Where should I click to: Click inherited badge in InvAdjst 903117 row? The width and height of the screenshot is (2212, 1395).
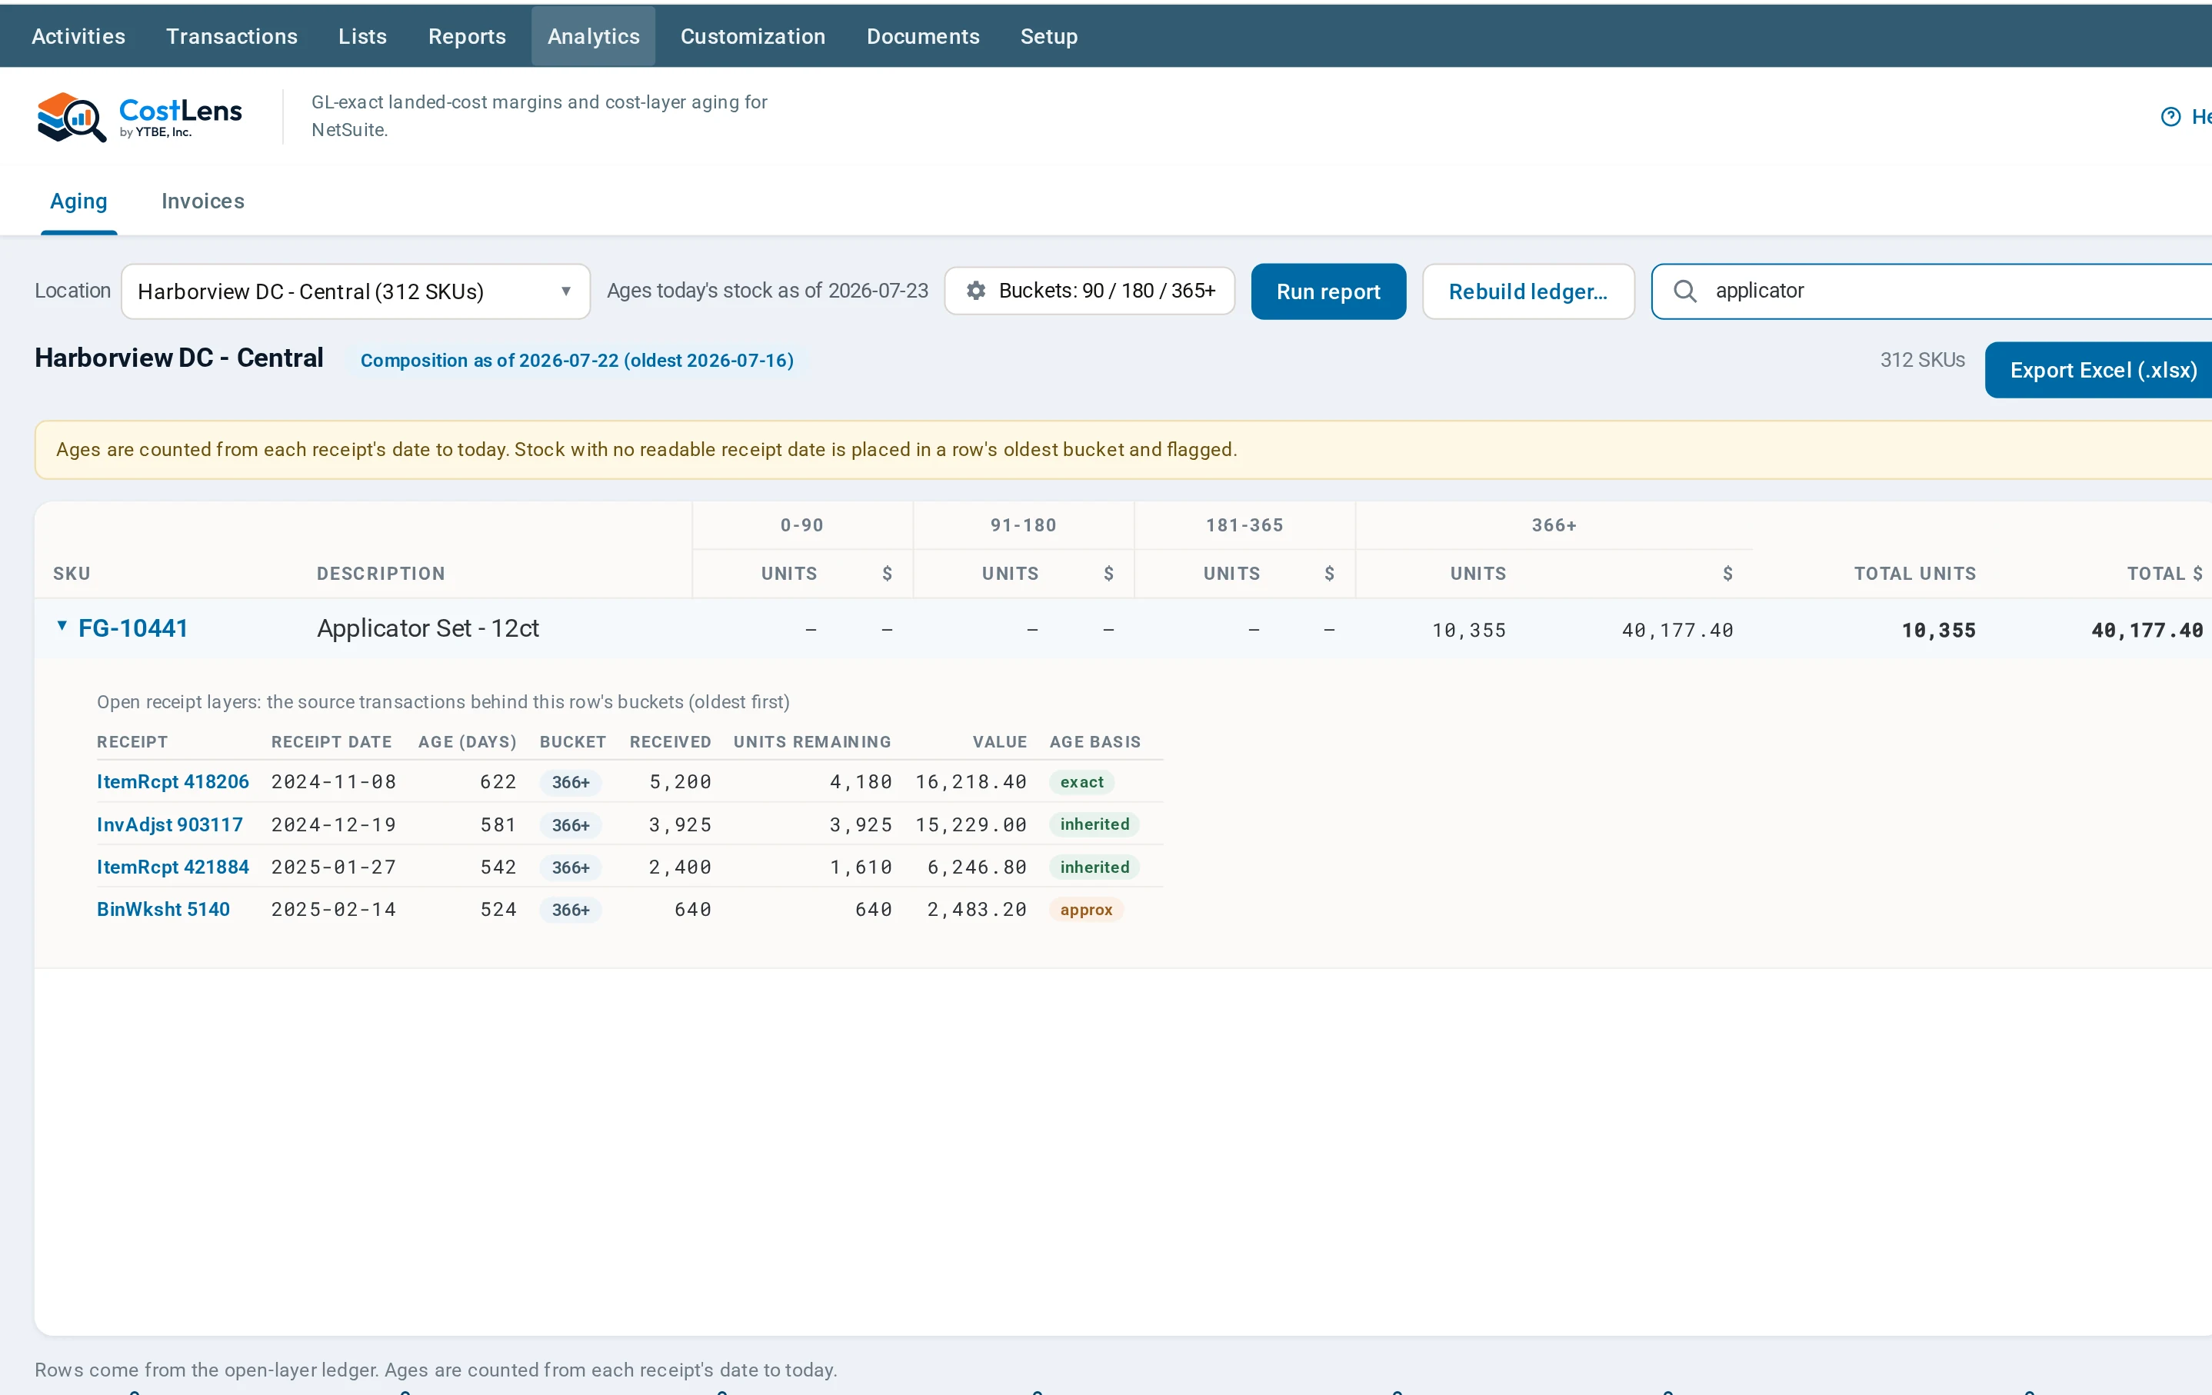pos(1094,824)
